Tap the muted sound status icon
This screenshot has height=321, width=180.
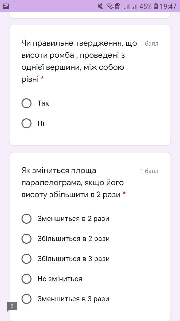[x=100, y=6]
